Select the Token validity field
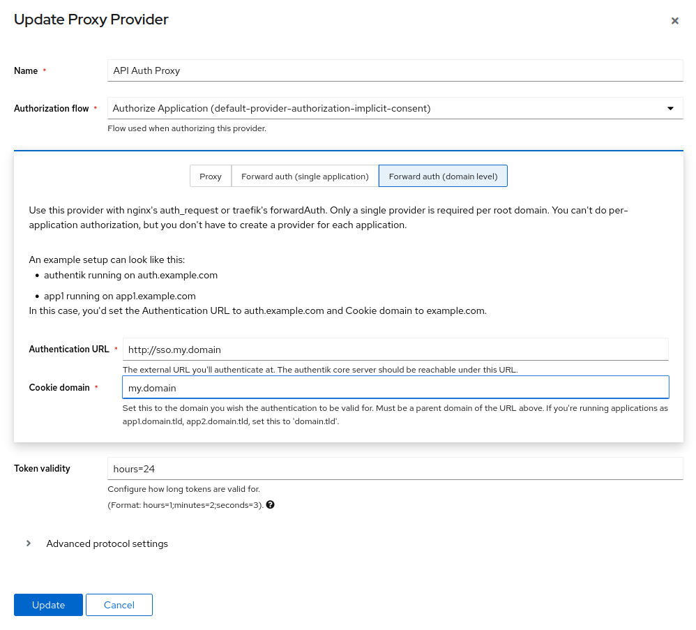Screen dimensions: 696x630 [x=395, y=468]
